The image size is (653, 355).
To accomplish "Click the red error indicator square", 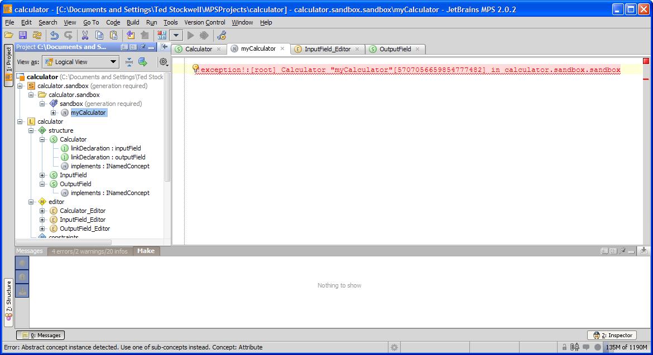I will 646,61.
